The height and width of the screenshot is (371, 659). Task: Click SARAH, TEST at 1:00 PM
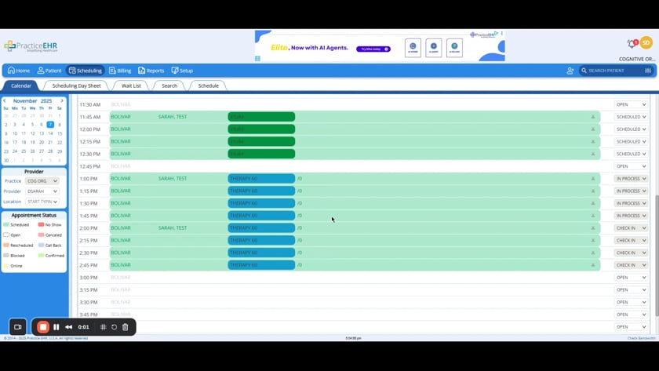click(173, 179)
